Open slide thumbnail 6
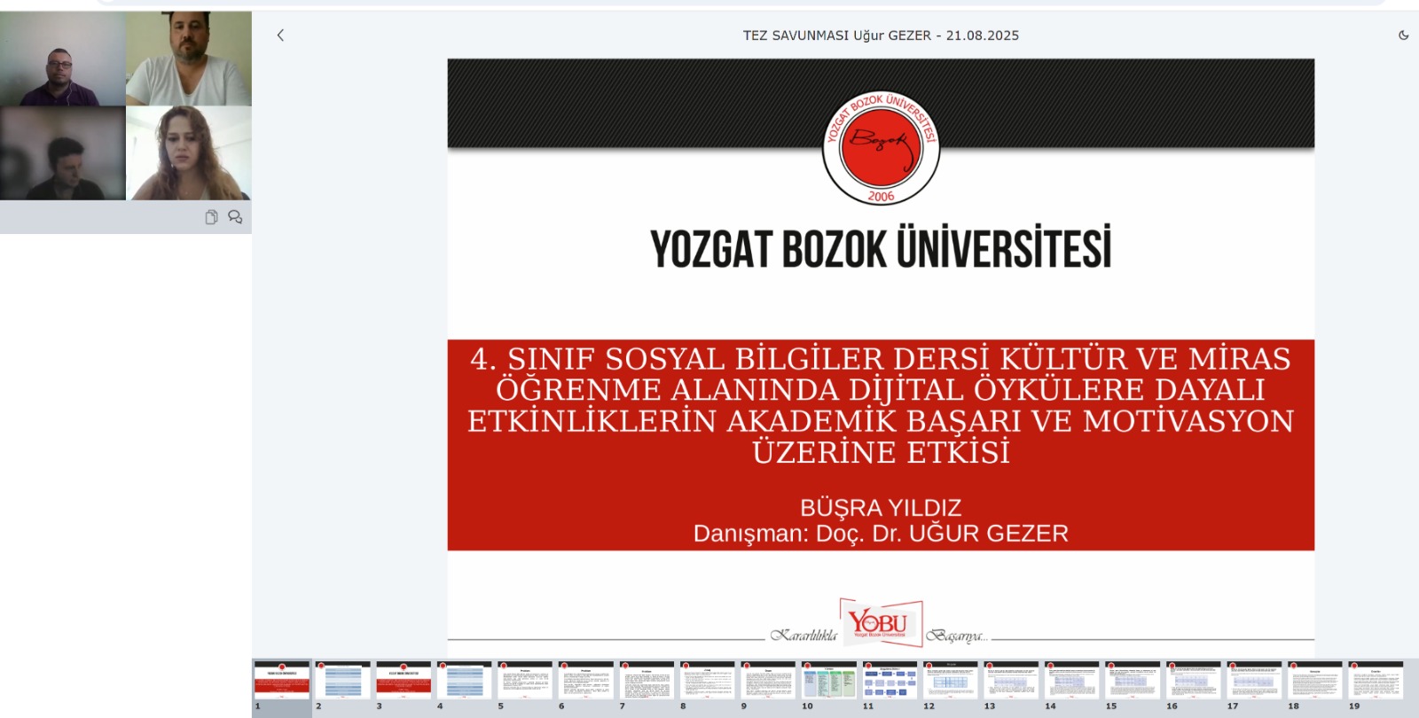The width and height of the screenshot is (1419, 718). pyautogui.click(x=585, y=681)
